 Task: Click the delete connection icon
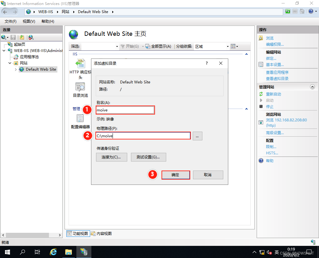[x=31, y=37]
